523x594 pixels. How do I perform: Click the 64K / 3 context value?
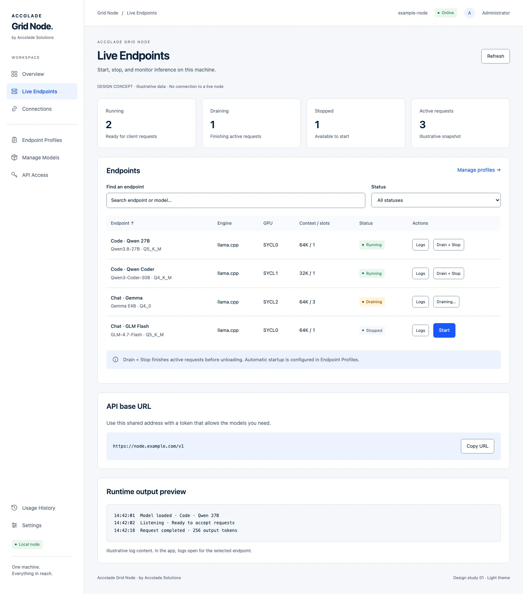[307, 302]
